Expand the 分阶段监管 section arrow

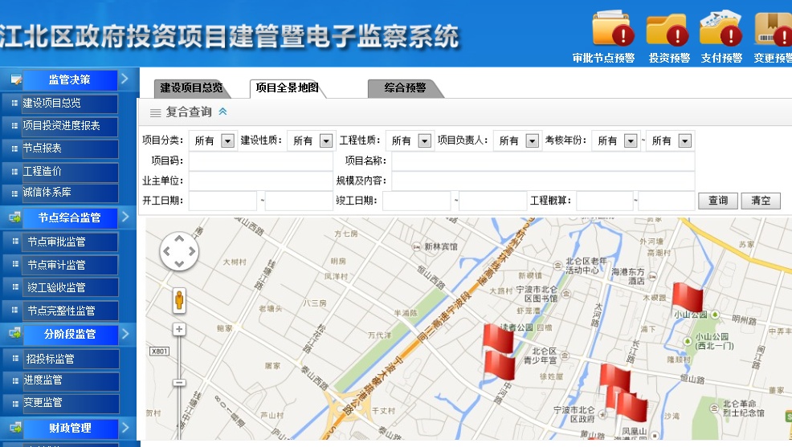(125, 334)
